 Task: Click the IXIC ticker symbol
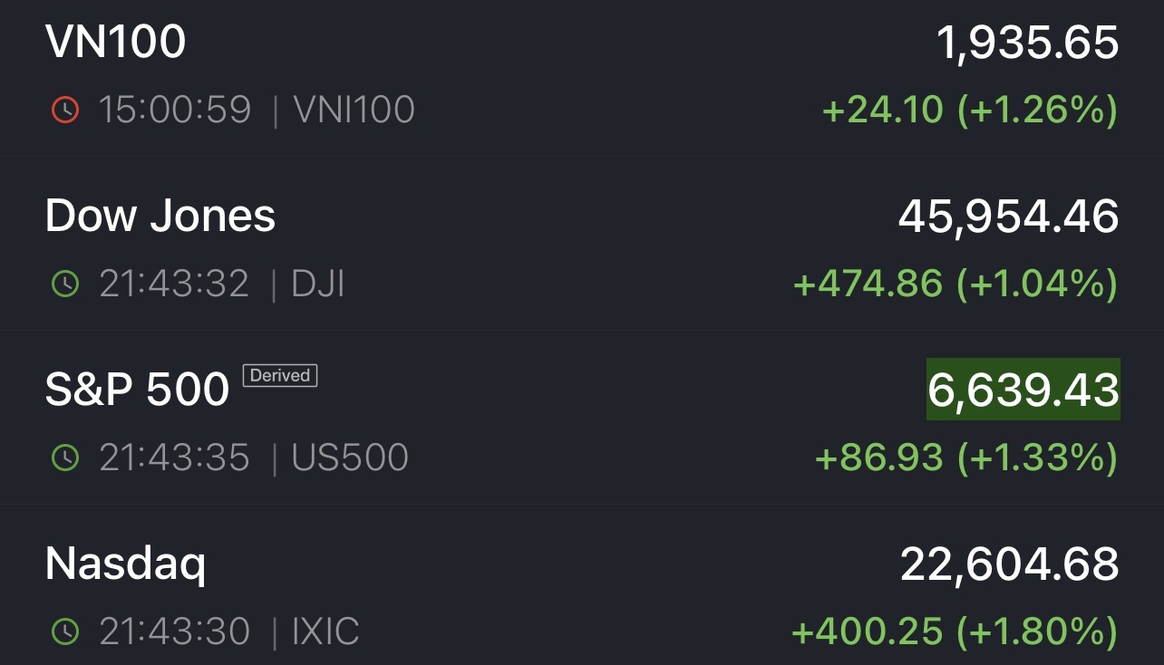[325, 631]
